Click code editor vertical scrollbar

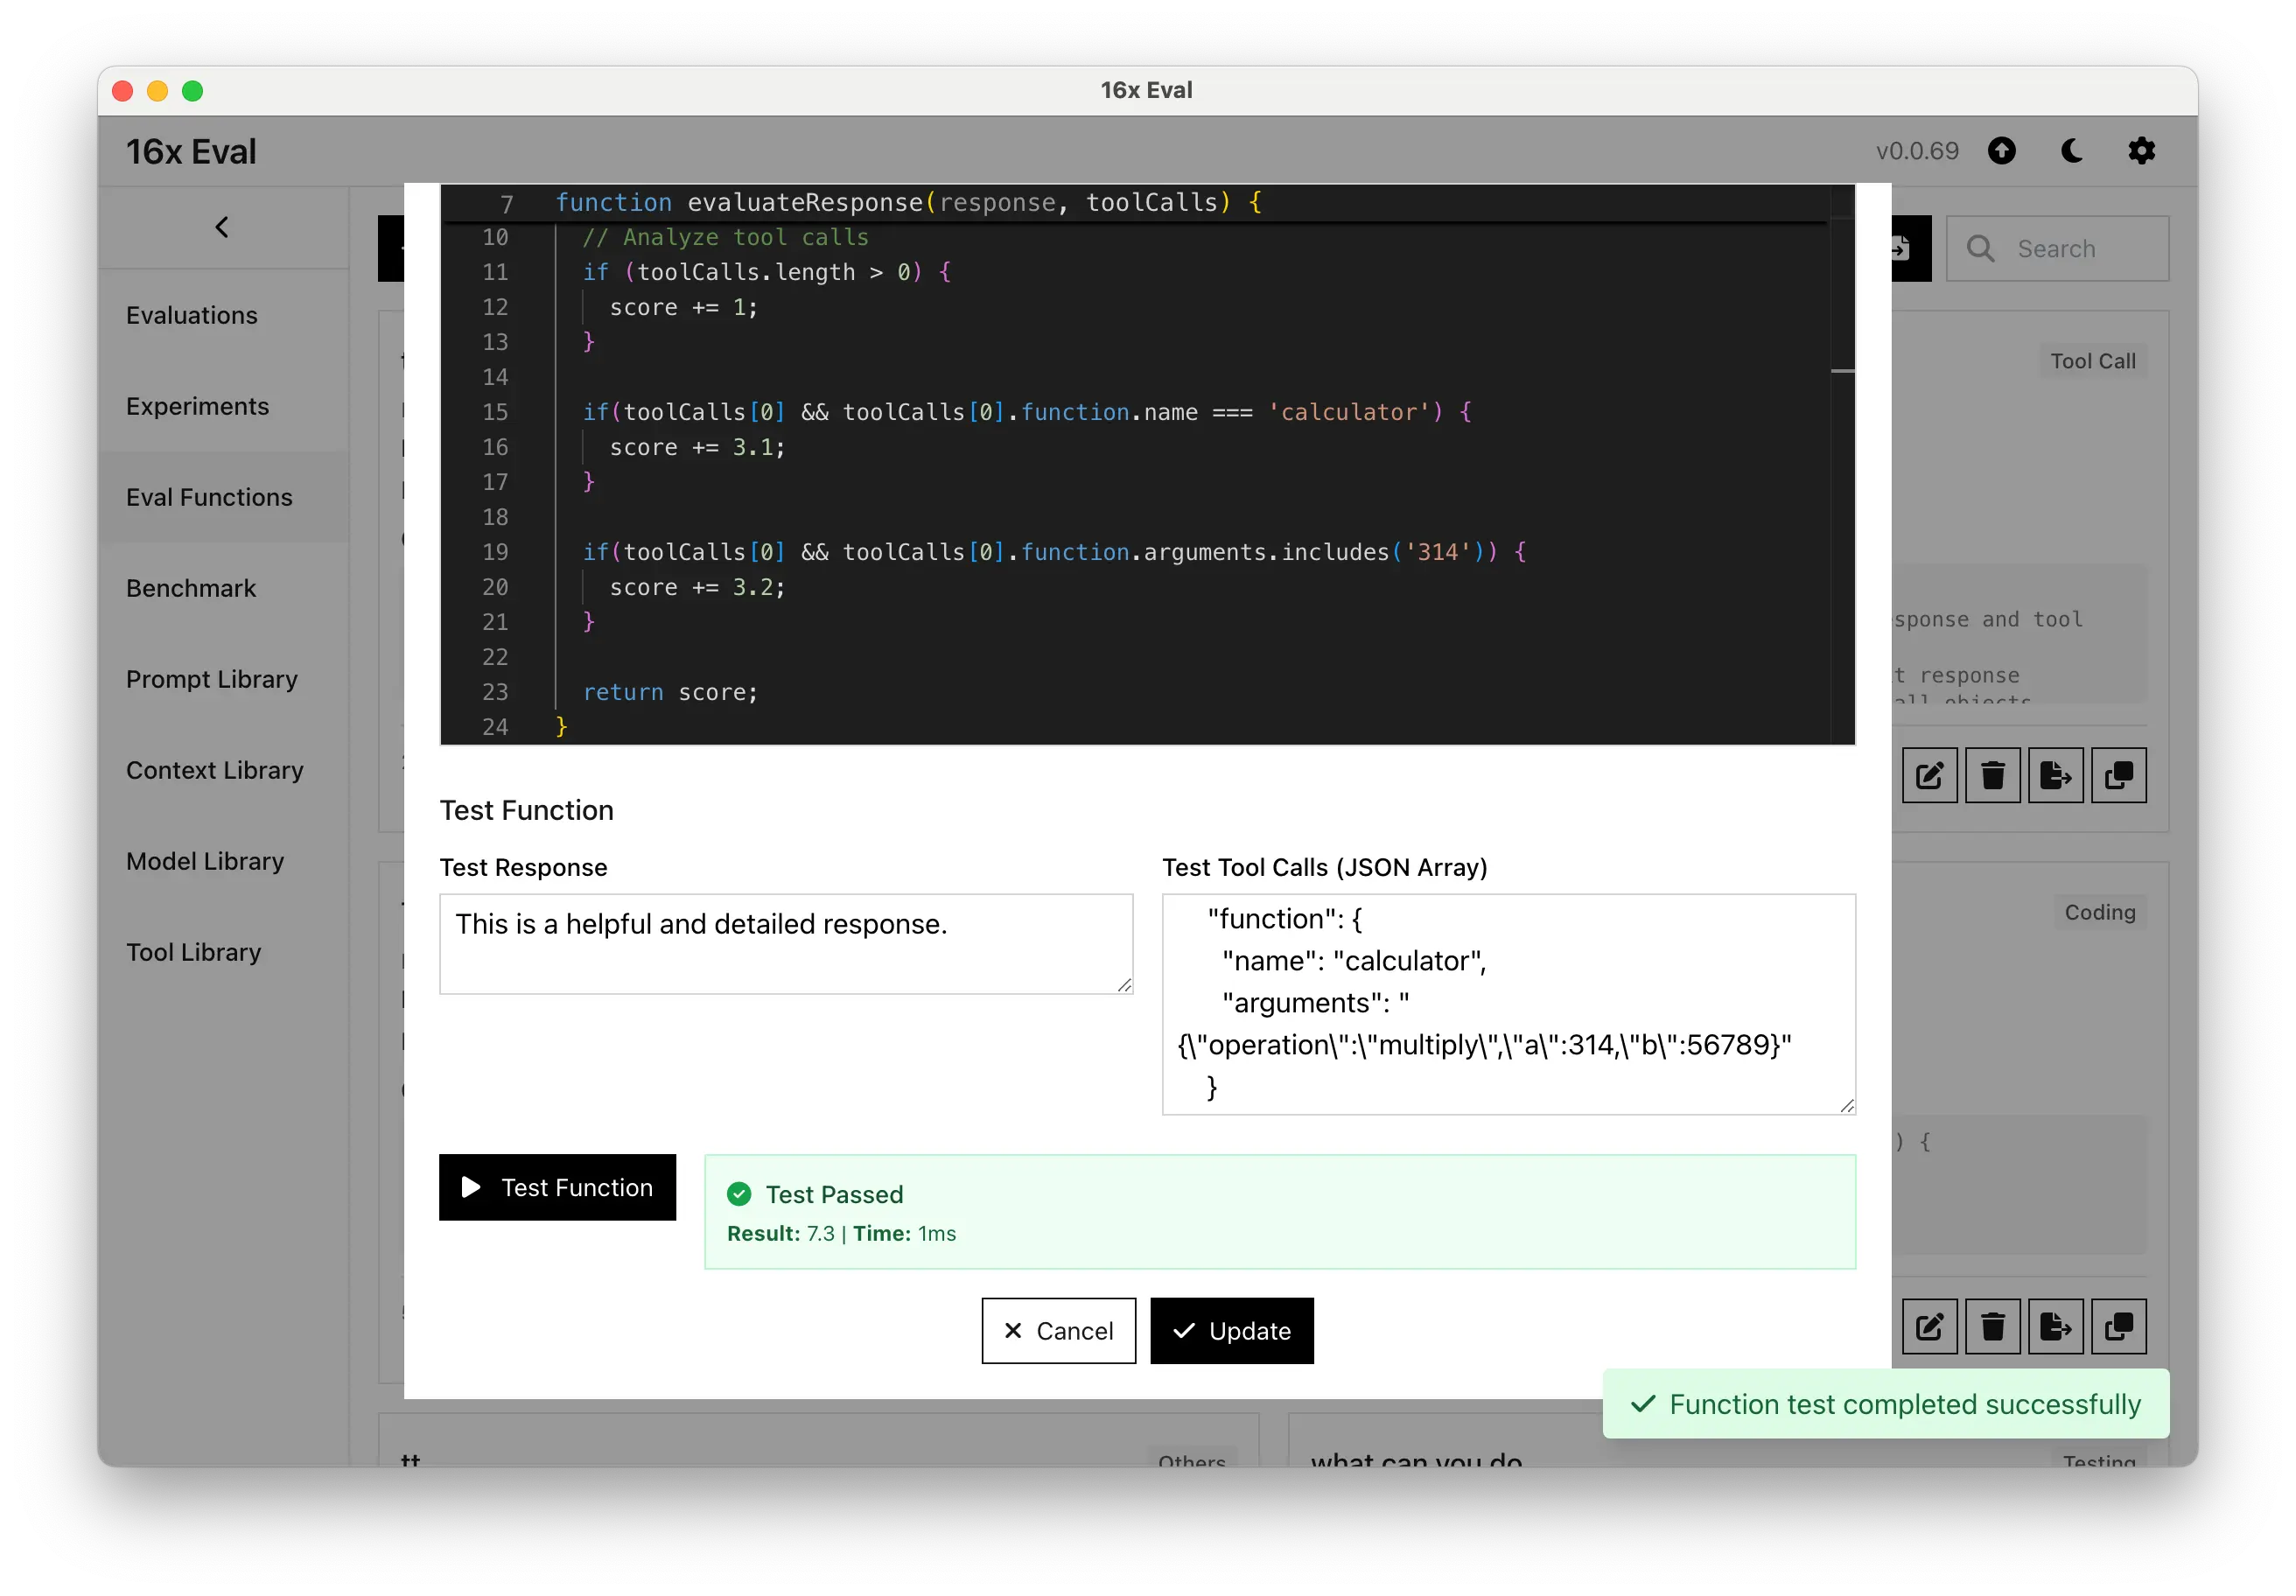(1842, 465)
